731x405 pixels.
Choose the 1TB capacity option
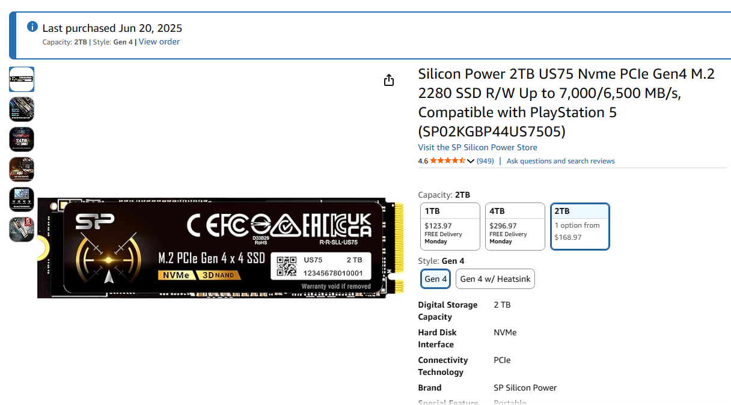(x=450, y=227)
